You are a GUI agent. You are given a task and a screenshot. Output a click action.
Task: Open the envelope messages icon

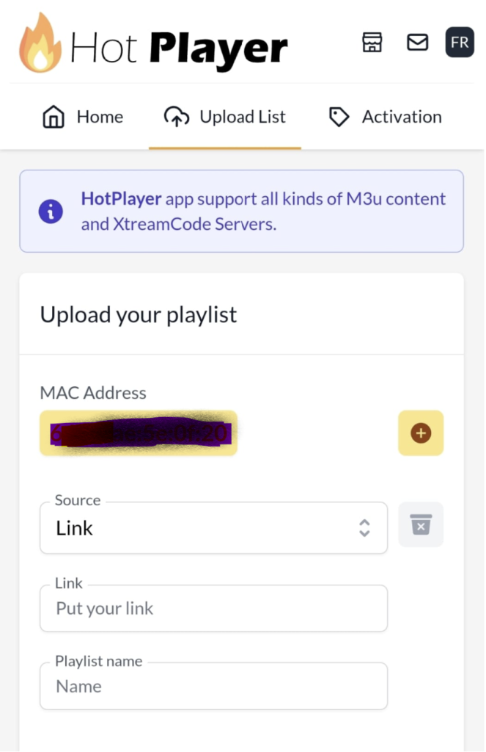point(418,42)
